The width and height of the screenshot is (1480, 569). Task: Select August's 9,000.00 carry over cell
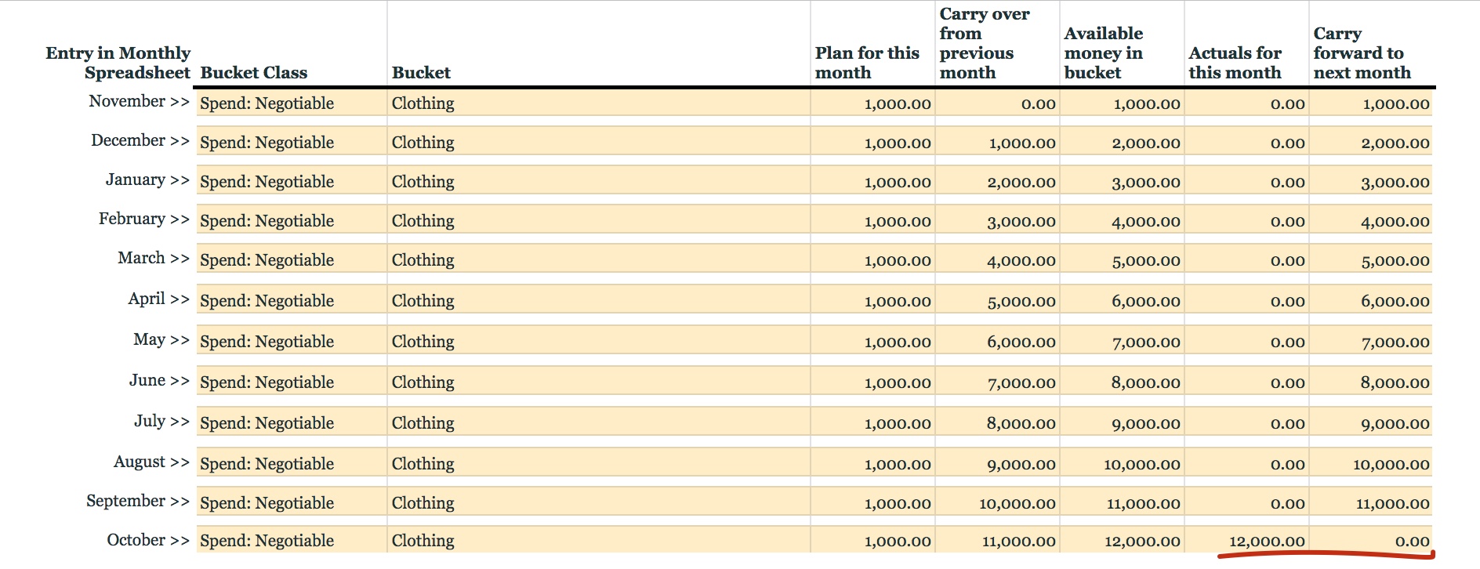998,464
